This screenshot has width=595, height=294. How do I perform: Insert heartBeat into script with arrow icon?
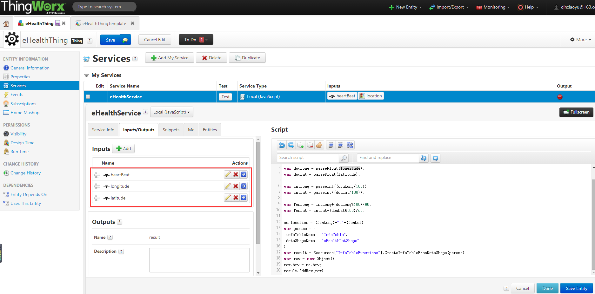click(244, 174)
